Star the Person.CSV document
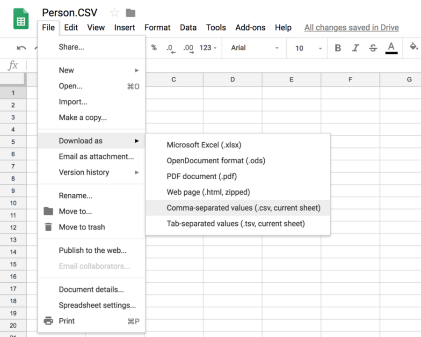Viewport: 421px width, 337px height. (115, 13)
